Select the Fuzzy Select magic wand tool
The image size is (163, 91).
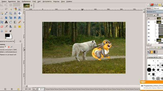(11, 9)
